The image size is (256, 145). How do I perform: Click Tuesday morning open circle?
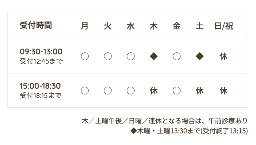point(108,57)
